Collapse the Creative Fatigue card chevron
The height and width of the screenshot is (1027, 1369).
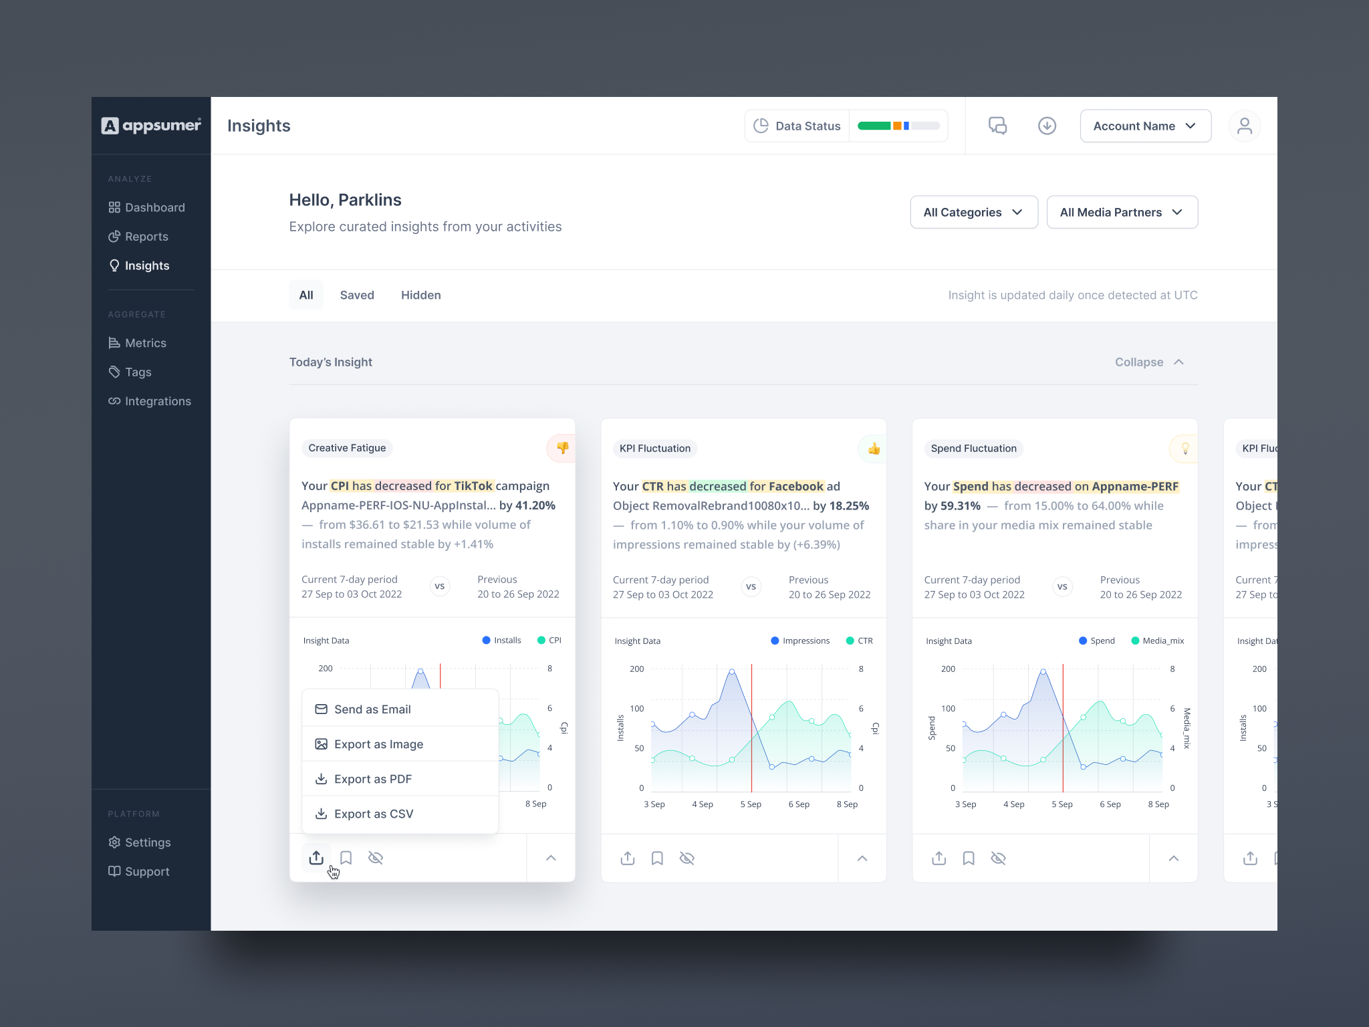pyautogui.click(x=551, y=858)
